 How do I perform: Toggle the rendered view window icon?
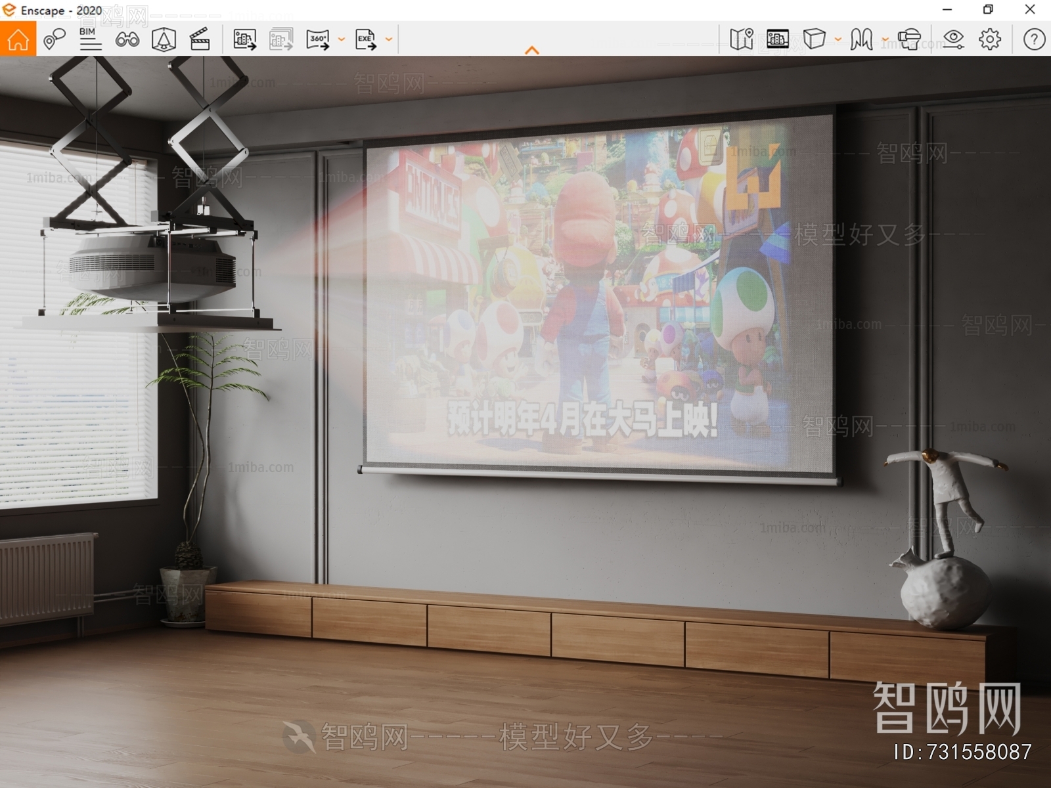[778, 39]
